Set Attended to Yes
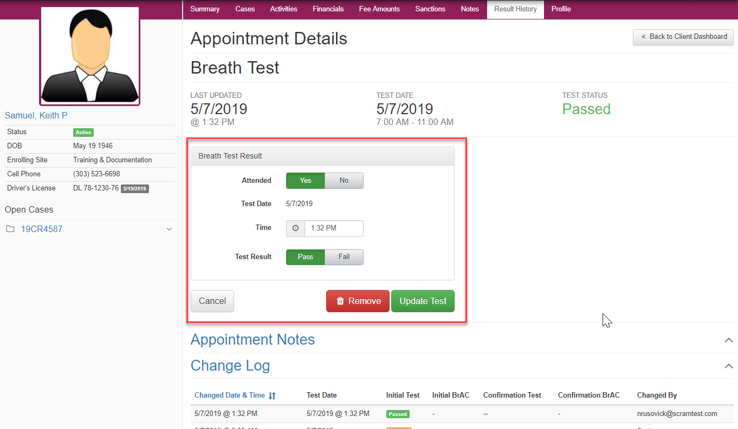The width and height of the screenshot is (738, 429). click(305, 181)
